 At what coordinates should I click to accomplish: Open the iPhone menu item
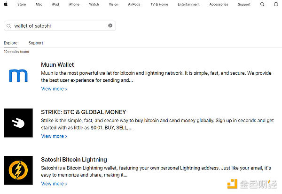pyautogui.click(x=74, y=4)
